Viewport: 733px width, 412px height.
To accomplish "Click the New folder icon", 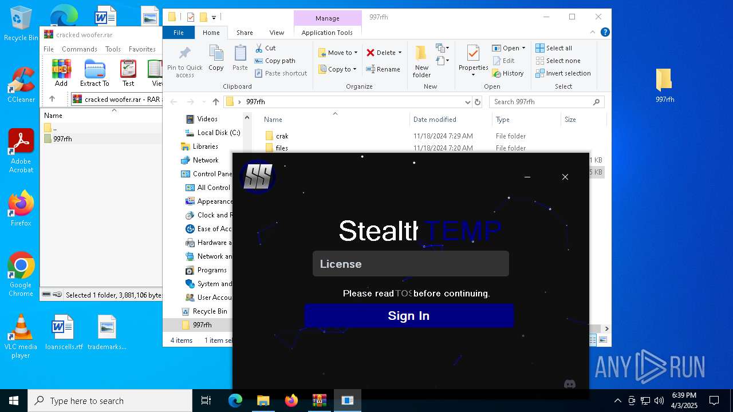I will (421, 62).
